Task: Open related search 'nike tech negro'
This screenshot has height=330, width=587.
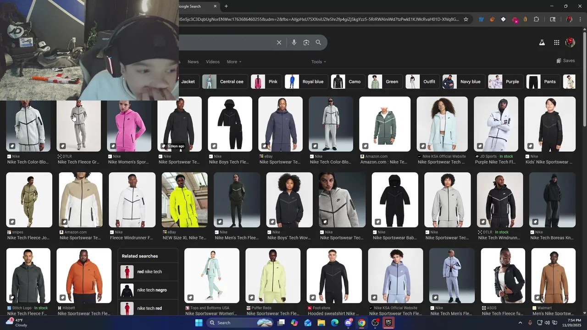Action: coord(148,290)
